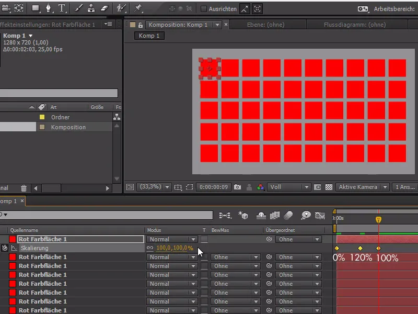Click the label tag column icon

coord(42,107)
